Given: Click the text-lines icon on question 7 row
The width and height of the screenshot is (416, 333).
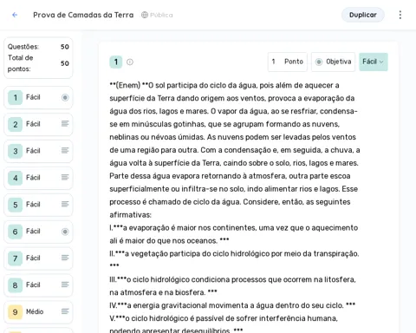Looking at the screenshot, I should pyautogui.click(x=65, y=258).
